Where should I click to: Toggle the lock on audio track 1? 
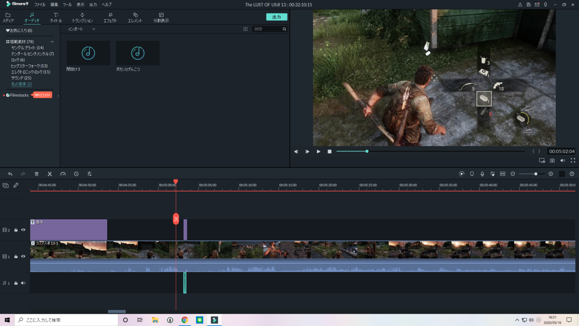coord(16,283)
